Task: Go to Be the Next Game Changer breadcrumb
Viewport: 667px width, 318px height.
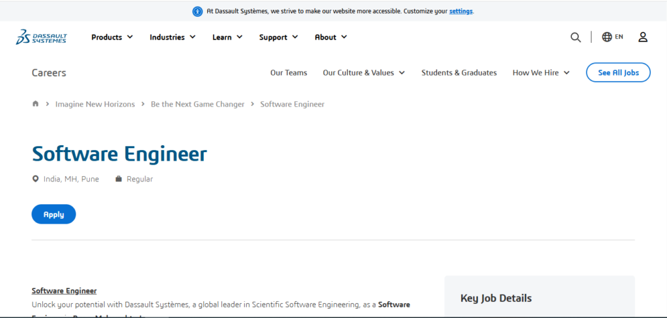Action: (x=197, y=104)
